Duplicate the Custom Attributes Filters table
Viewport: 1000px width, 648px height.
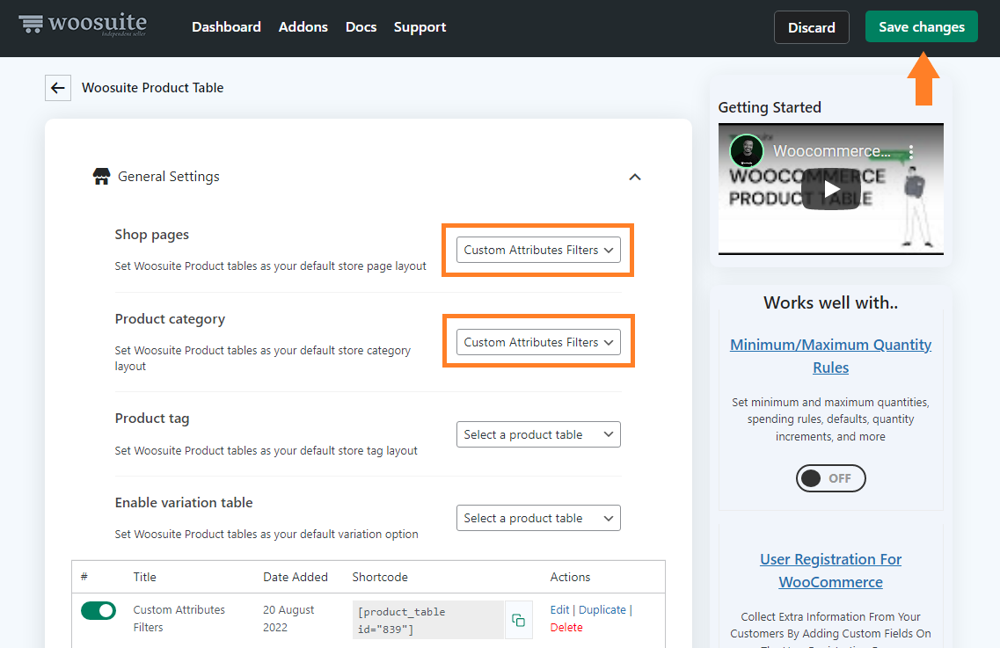602,609
